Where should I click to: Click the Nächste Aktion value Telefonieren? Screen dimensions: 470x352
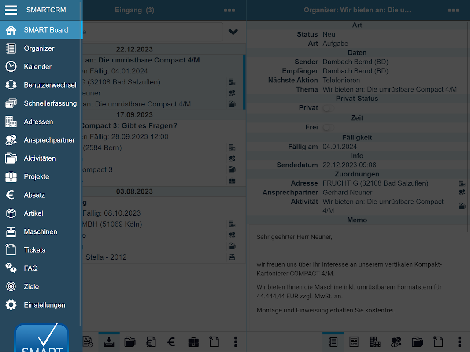pyautogui.click(x=341, y=80)
